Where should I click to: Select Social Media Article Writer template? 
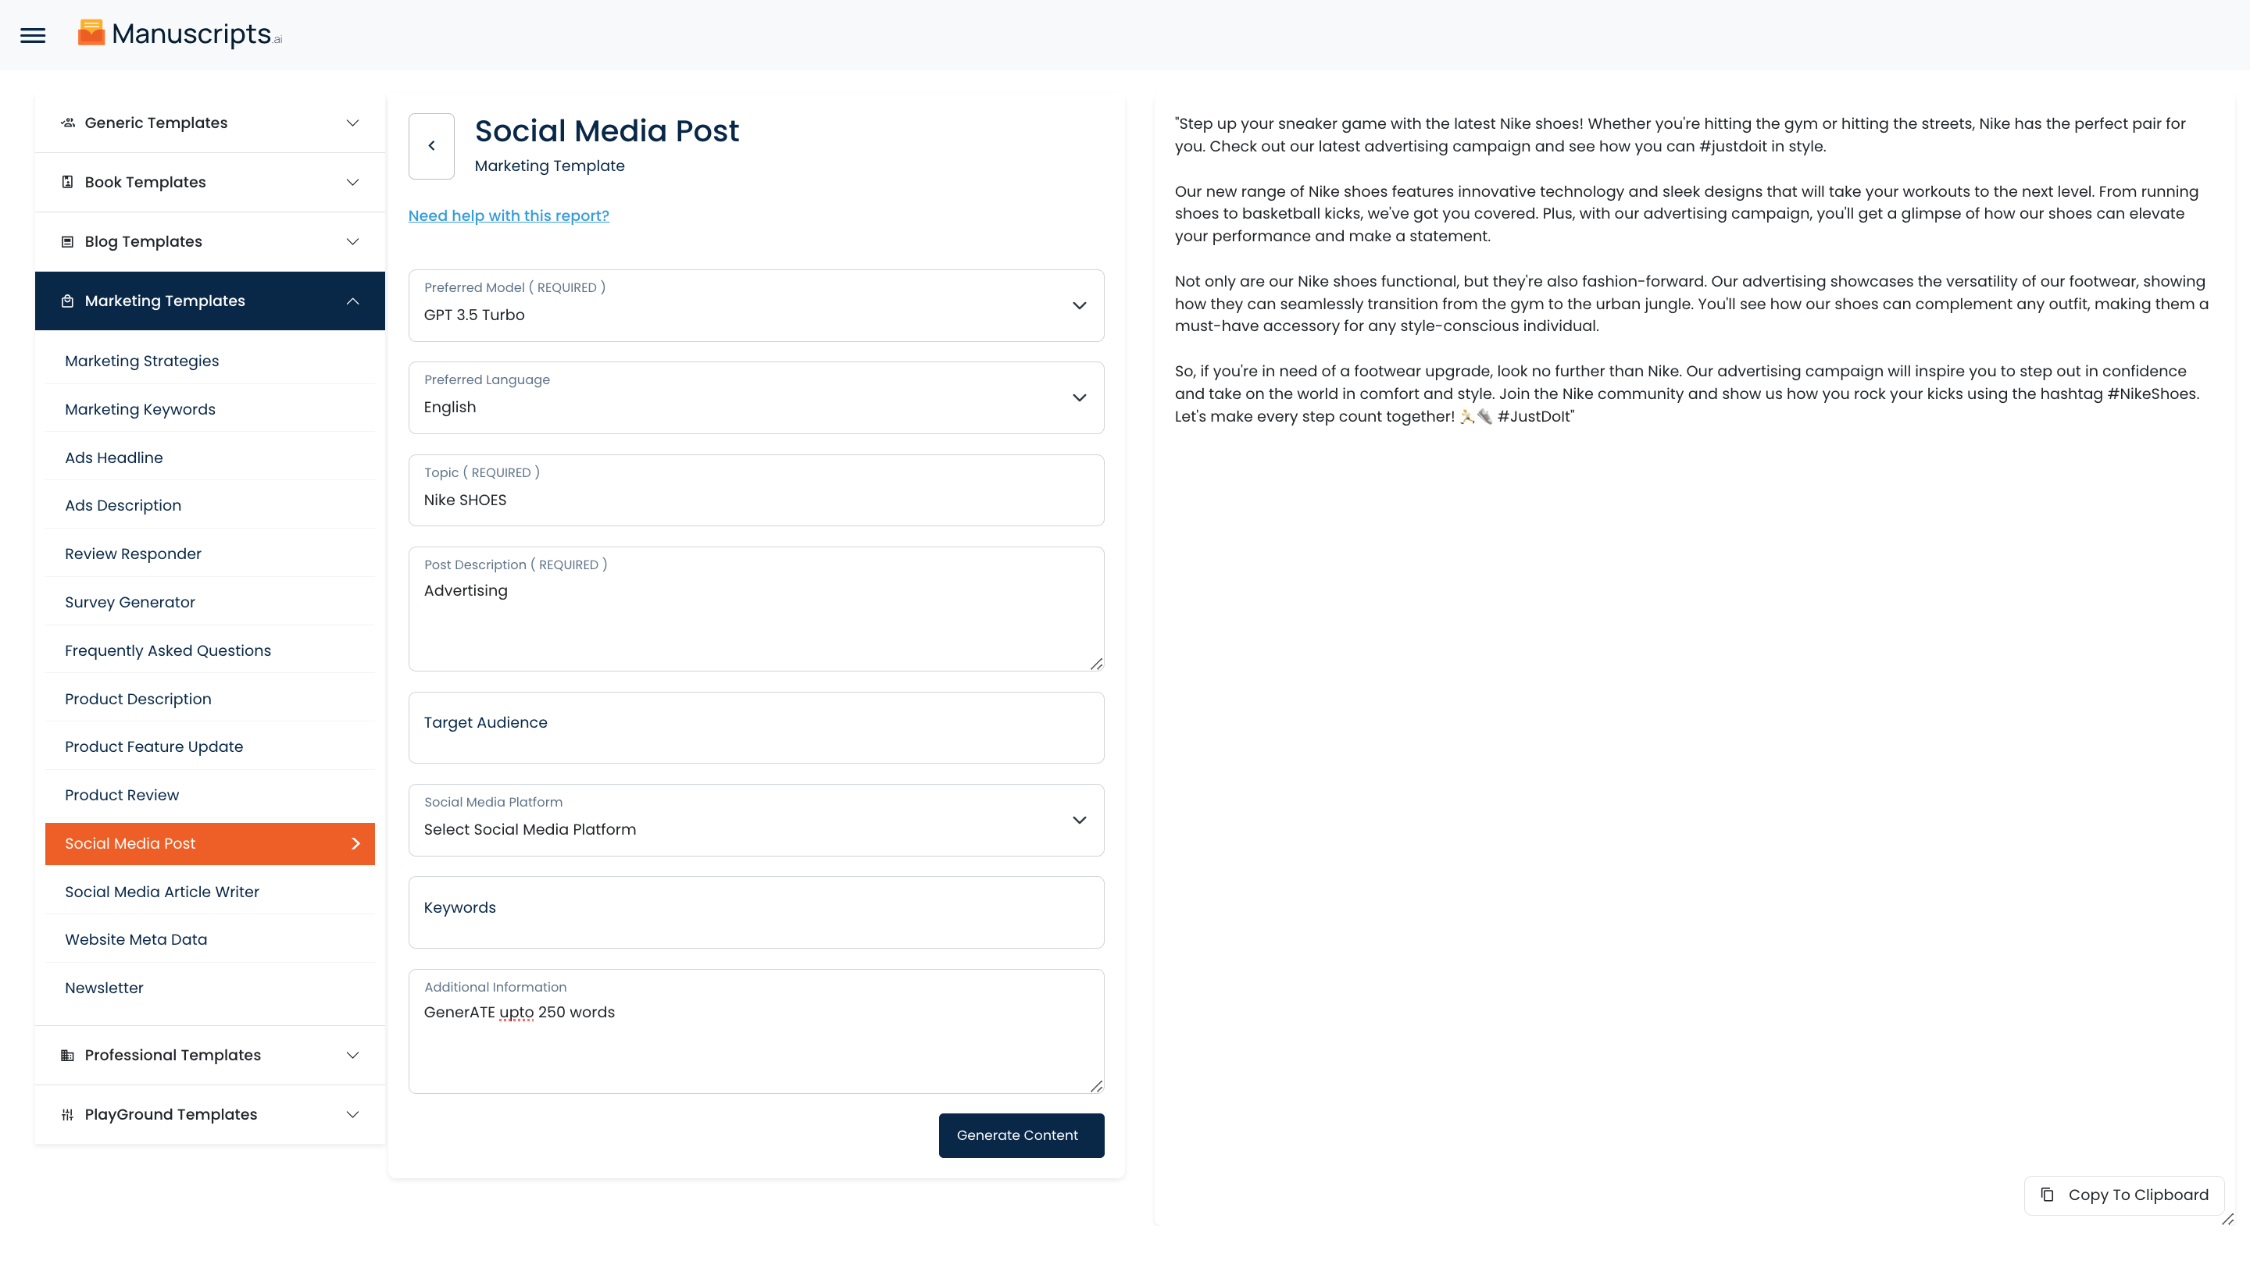(162, 891)
